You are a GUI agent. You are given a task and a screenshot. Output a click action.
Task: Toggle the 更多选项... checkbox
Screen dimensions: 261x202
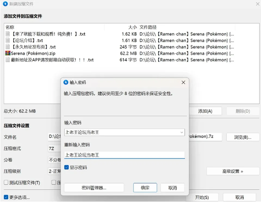point(6,197)
